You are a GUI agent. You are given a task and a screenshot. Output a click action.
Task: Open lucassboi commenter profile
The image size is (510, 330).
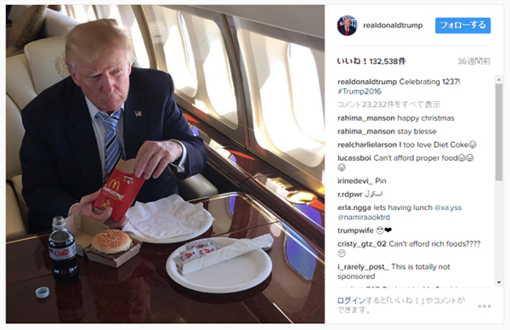point(354,158)
